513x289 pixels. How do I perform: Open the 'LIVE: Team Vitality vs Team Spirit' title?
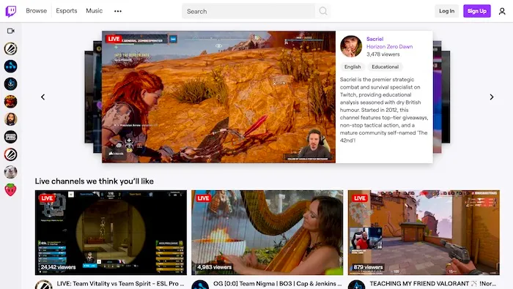[120, 283]
